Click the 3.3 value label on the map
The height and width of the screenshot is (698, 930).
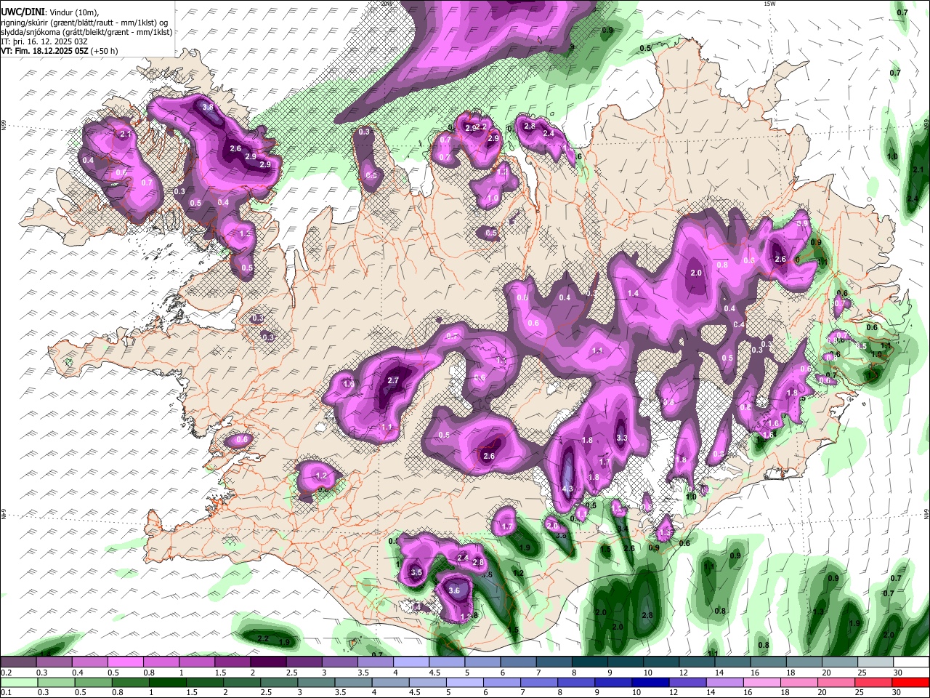point(622,438)
